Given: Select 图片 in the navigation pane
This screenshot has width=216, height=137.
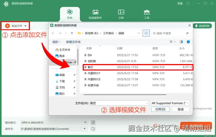Looking at the screenshot, I should (x=60, y=94).
